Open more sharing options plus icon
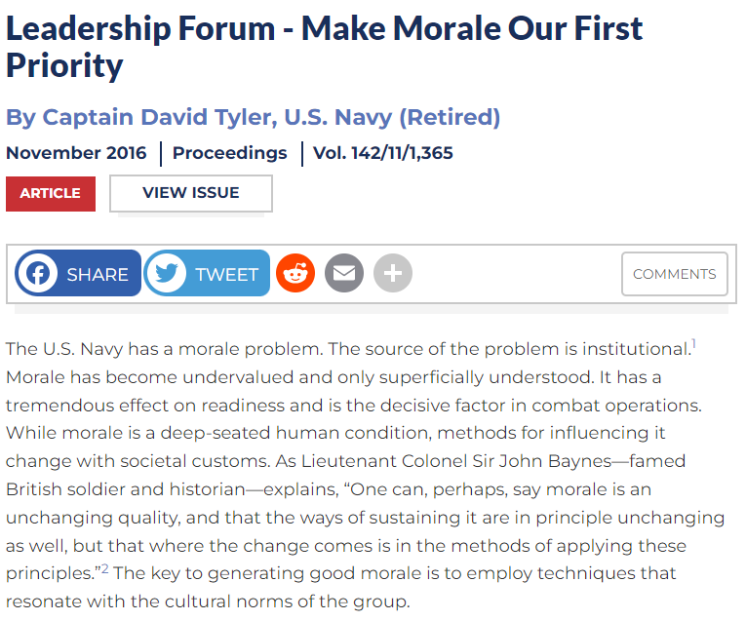This screenshot has width=746, height=621. point(393,273)
